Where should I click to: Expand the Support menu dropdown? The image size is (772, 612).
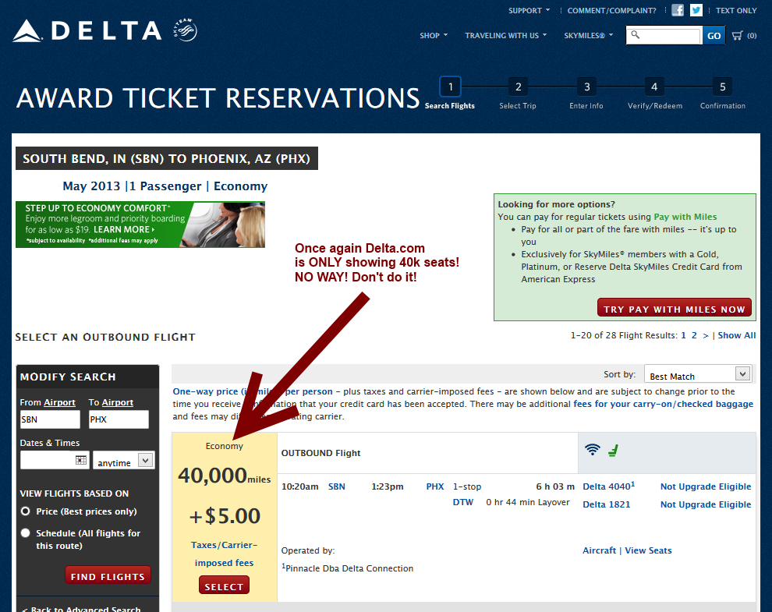pos(529,10)
